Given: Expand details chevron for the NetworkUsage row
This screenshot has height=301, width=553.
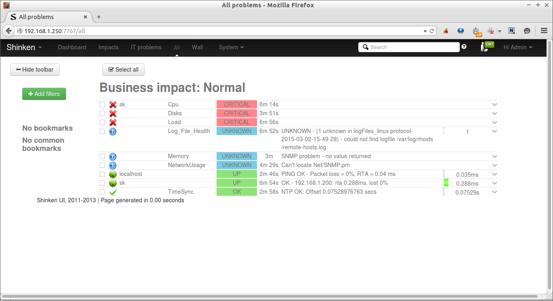Looking at the screenshot, I should point(494,165).
